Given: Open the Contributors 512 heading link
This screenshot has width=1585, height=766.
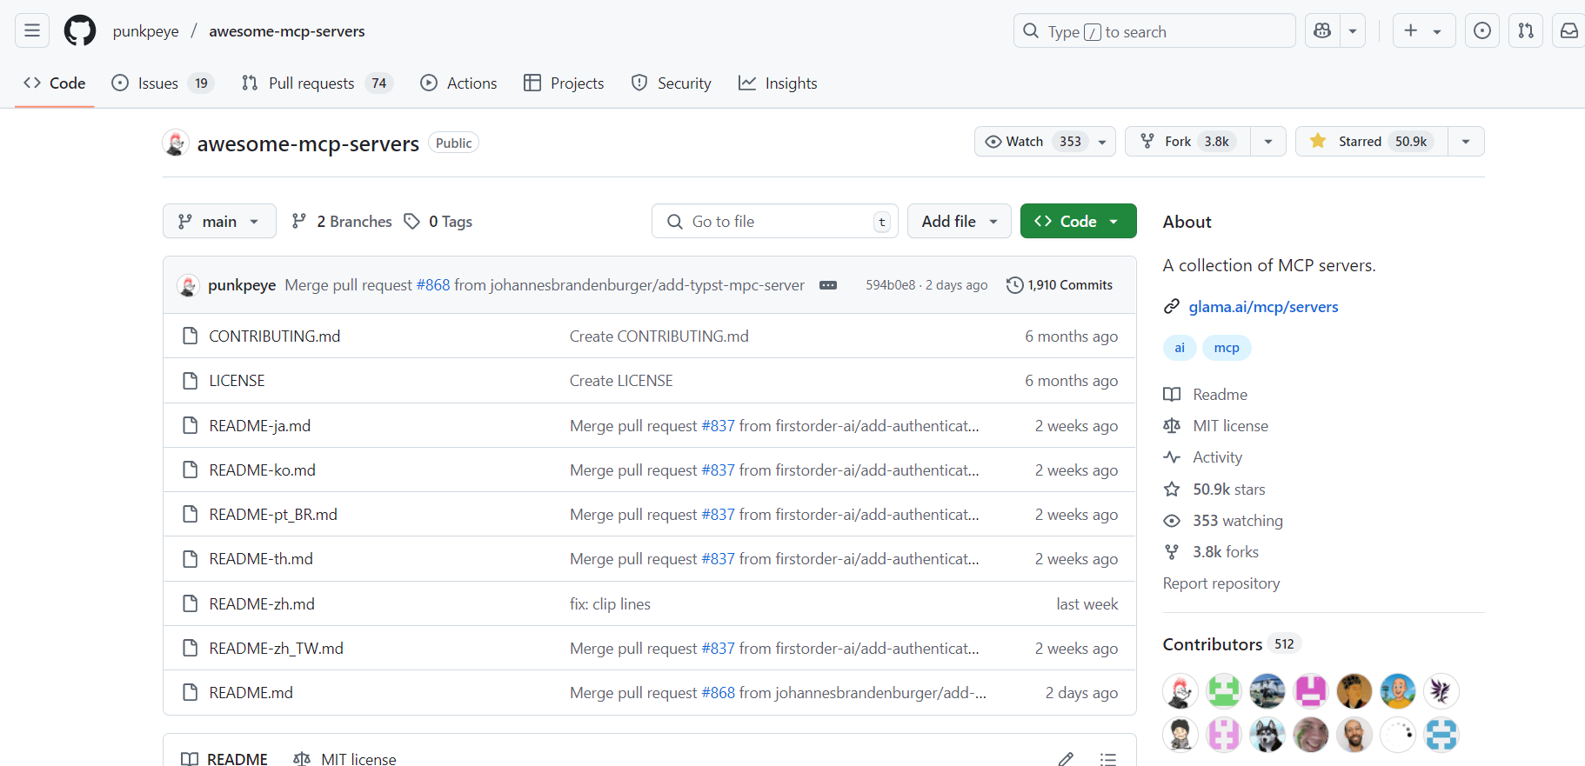Looking at the screenshot, I should (x=1232, y=644).
